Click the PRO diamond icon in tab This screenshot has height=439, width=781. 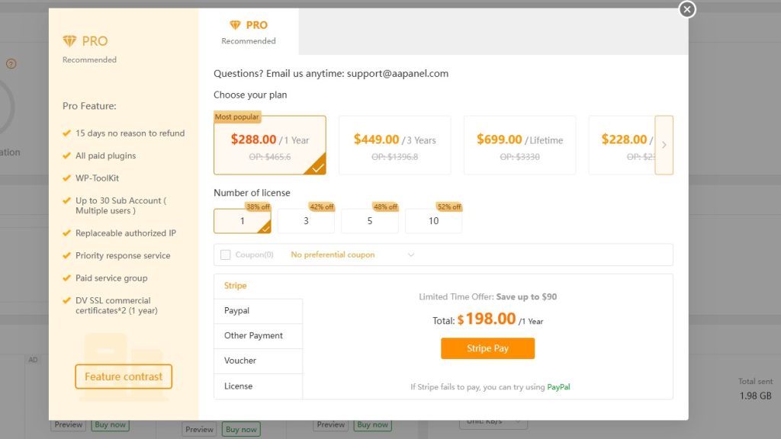pyautogui.click(x=235, y=26)
